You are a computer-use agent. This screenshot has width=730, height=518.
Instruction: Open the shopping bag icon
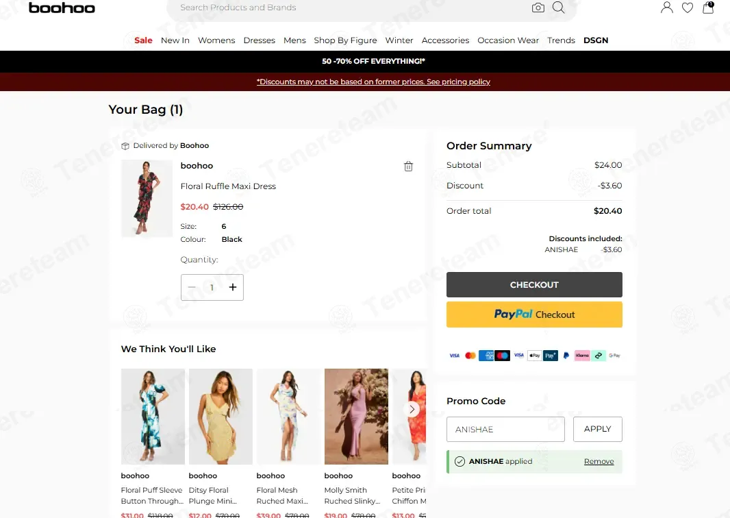(708, 8)
